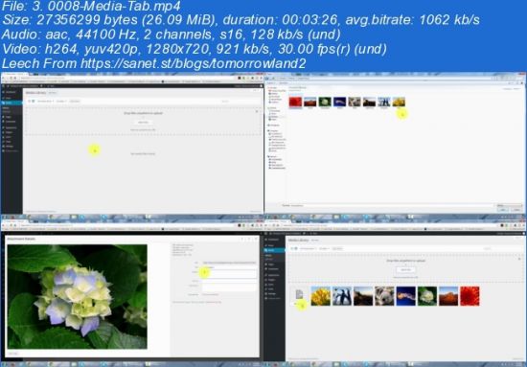Open jellyfish image in bottom-right media grid
The height and width of the screenshot is (367, 527).
point(405,296)
